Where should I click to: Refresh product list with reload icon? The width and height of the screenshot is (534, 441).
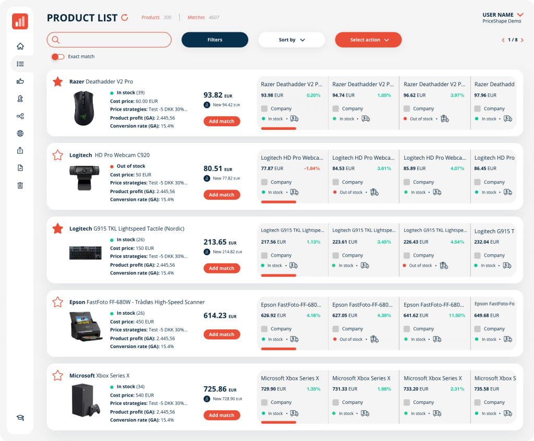125,17
